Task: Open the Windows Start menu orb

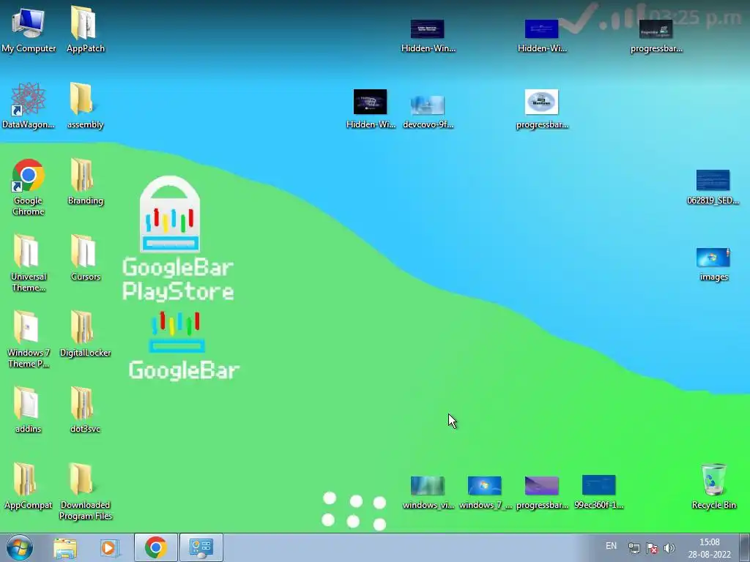Action: 20,547
